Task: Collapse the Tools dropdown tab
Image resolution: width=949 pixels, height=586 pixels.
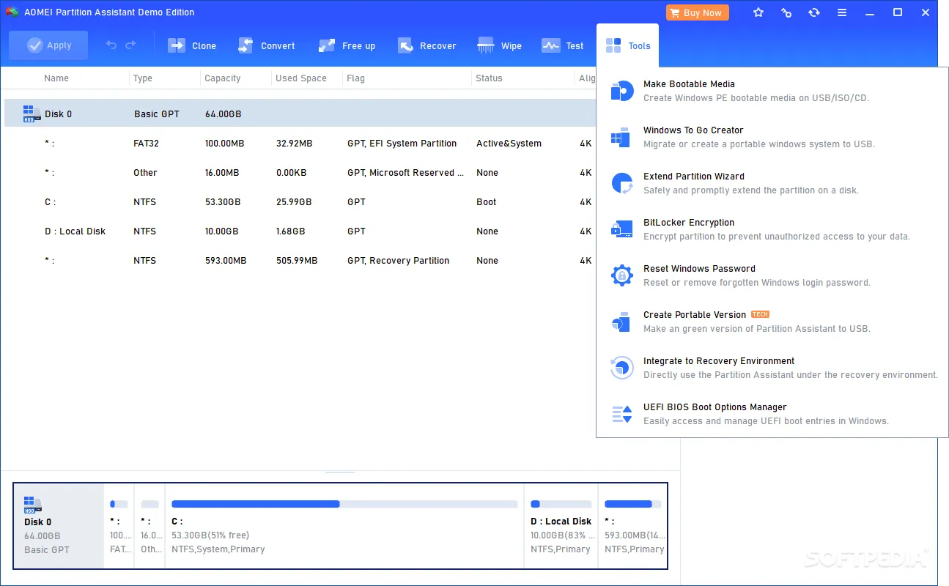Action: click(628, 45)
